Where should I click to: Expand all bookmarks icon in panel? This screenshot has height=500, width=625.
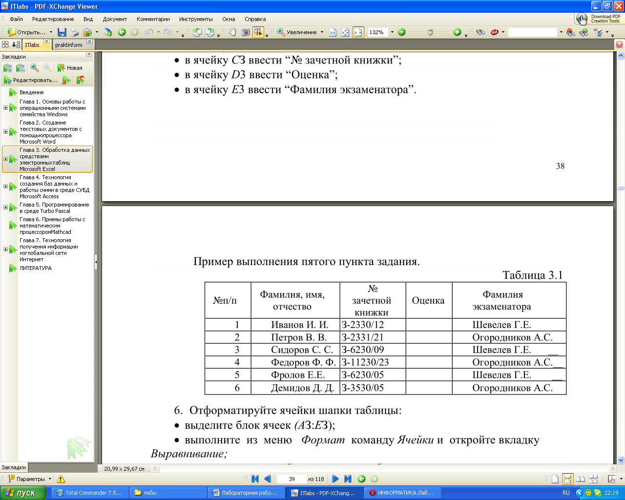pos(8,68)
